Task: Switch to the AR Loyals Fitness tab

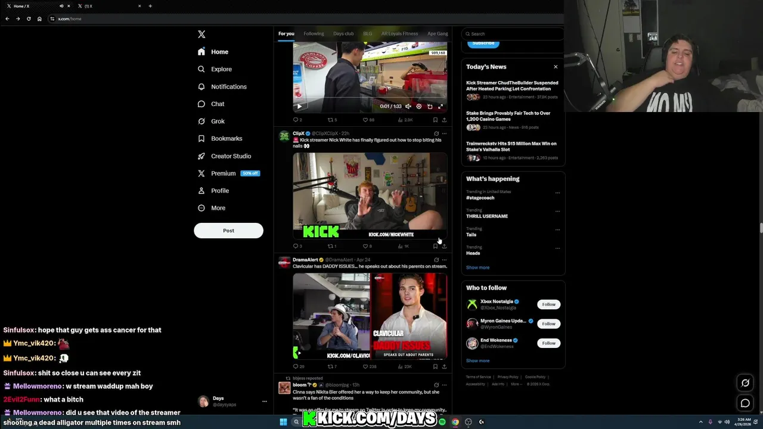Action: (x=399, y=34)
